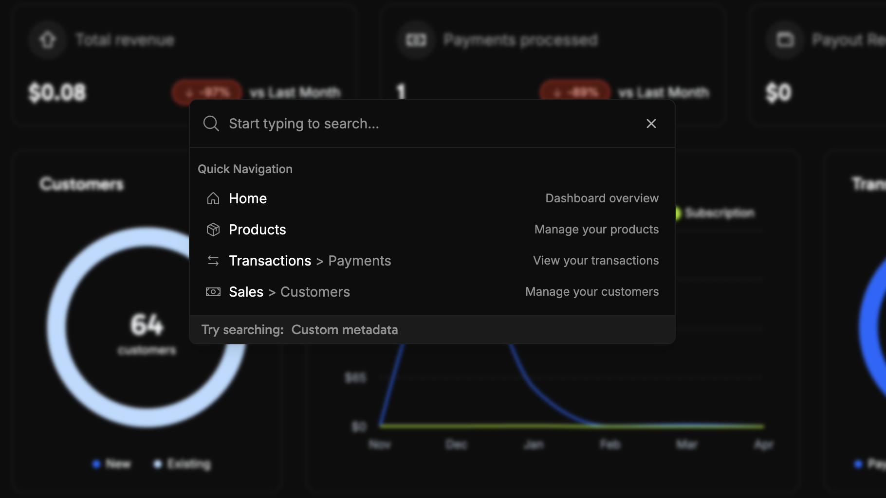
Task: Click the 'Total revenue' card title
Action: point(125,40)
